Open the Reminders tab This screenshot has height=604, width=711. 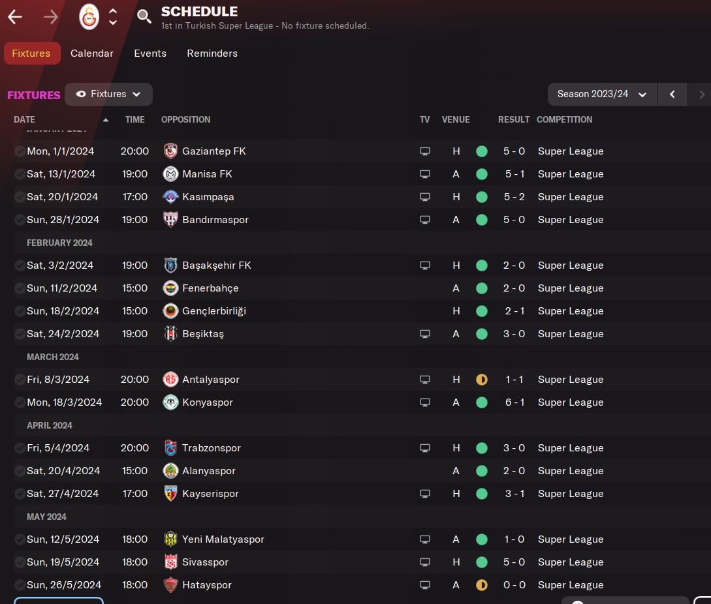pos(212,53)
